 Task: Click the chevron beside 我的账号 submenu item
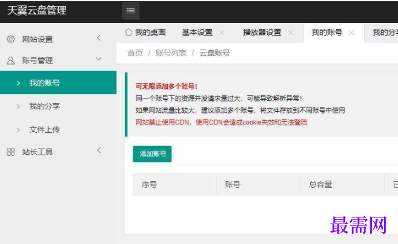(x=18, y=83)
